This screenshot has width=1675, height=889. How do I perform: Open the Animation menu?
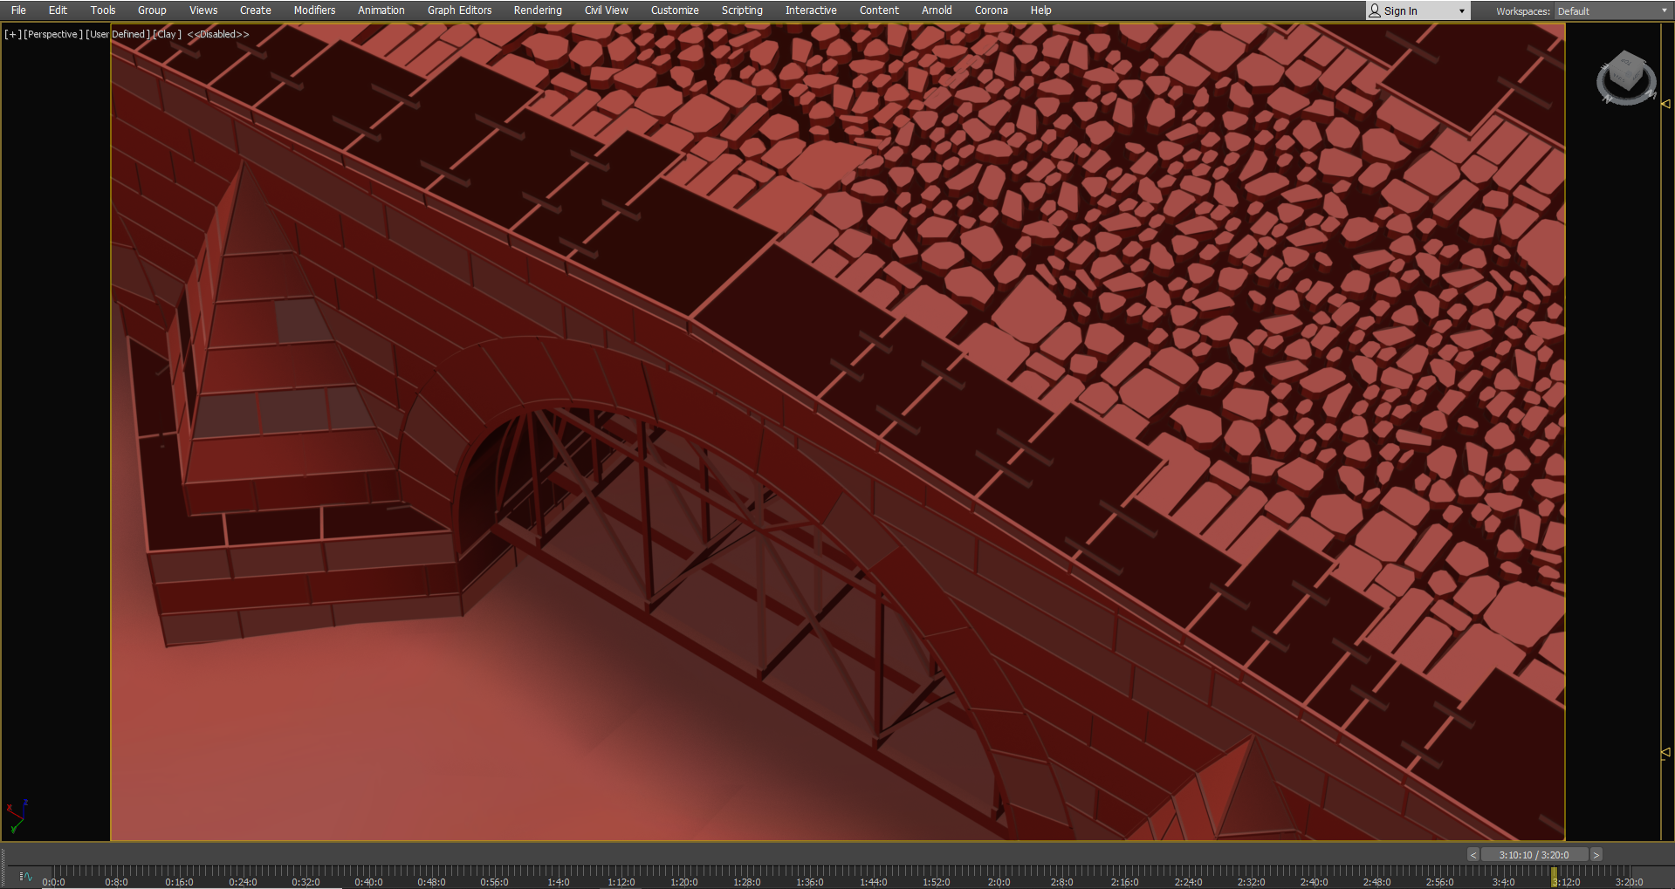coord(381,10)
